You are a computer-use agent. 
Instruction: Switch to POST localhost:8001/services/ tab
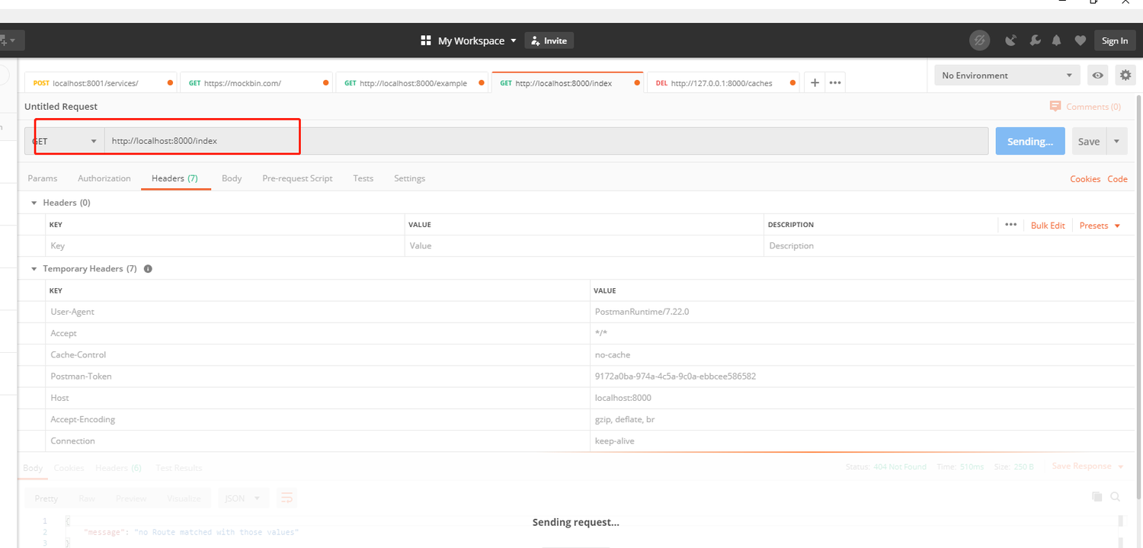pyautogui.click(x=101, y=82)
